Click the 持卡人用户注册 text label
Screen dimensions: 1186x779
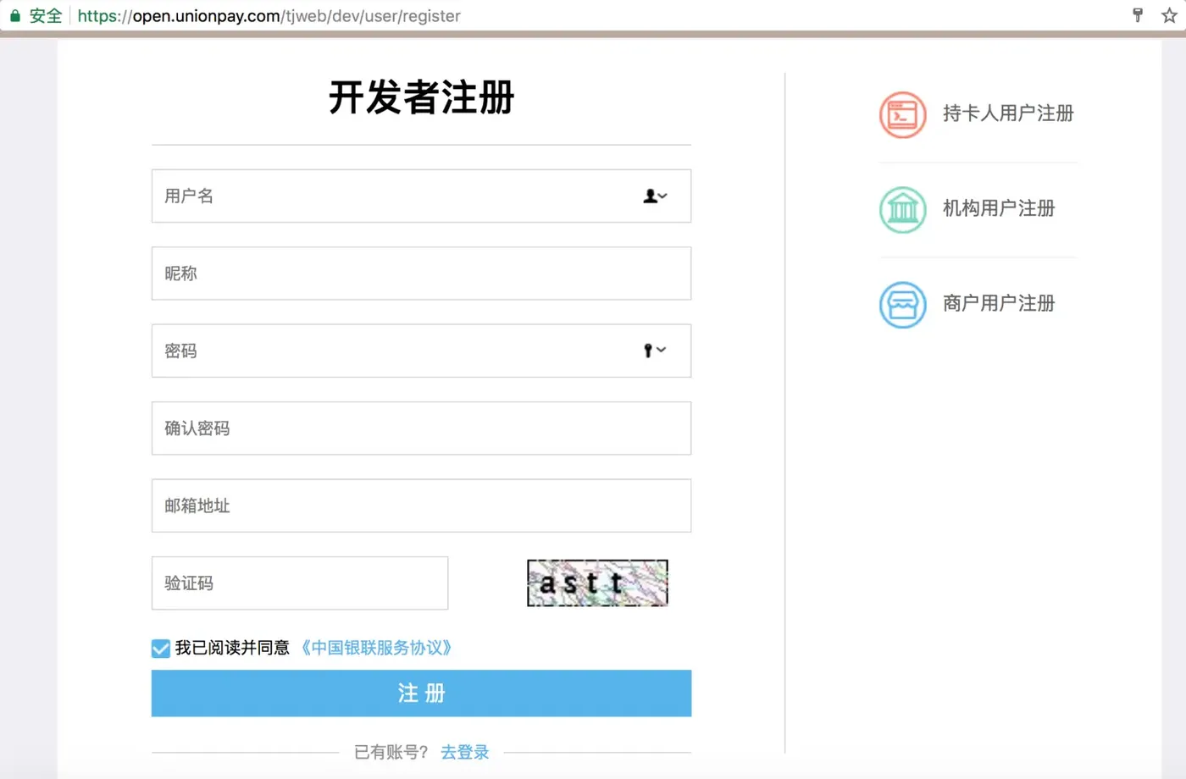[1009, 113]
